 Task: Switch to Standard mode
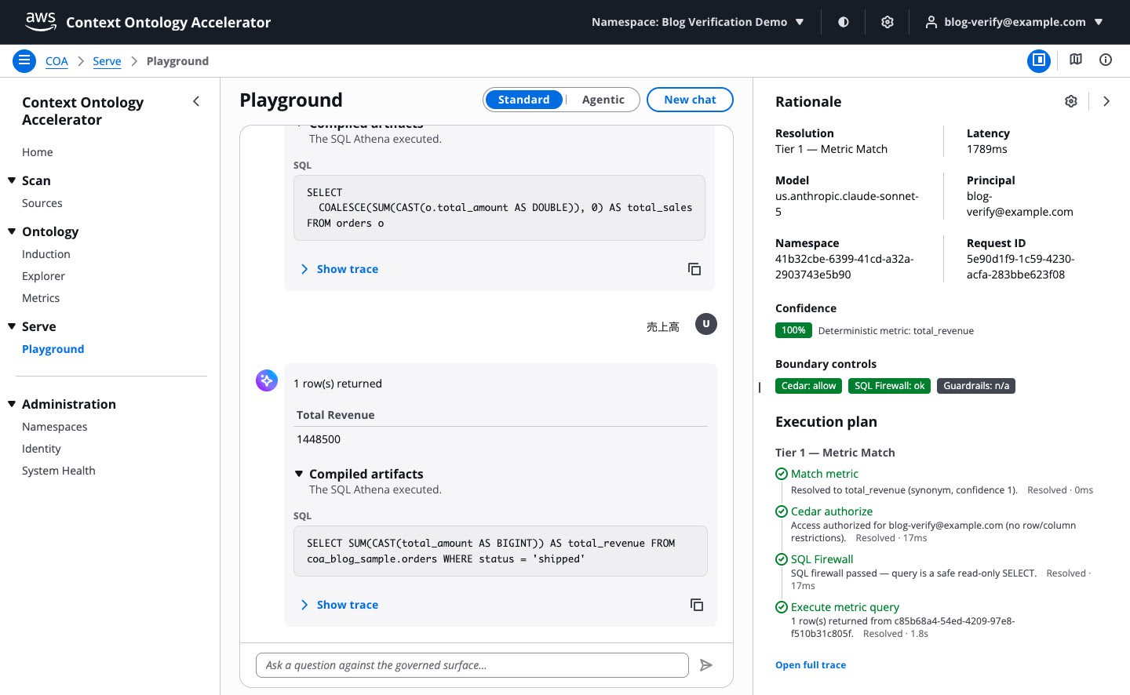click(523, 100)
